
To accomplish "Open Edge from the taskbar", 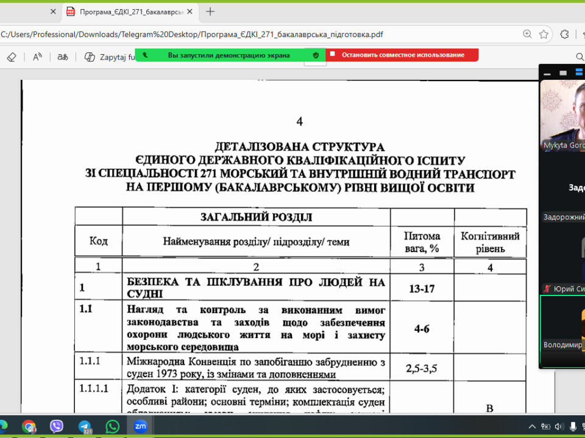I will pos(4,426).
